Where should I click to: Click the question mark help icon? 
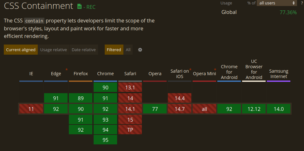[301, 3]
